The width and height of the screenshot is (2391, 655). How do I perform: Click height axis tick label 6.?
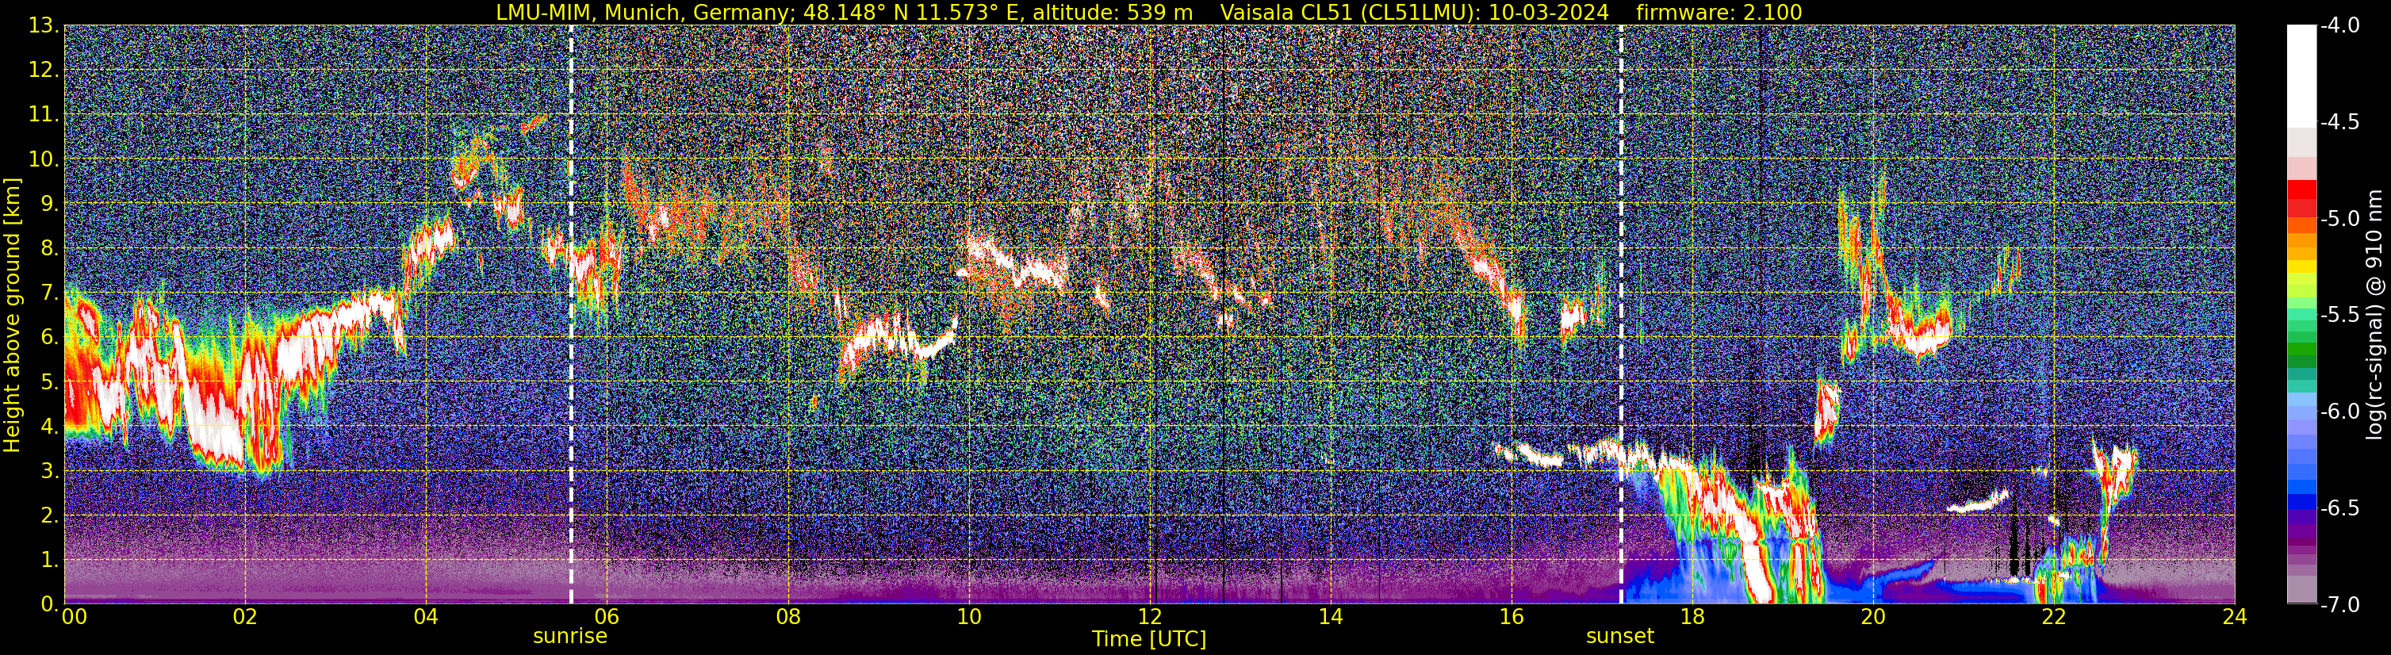pyautogui.click(x=48, y=338)
